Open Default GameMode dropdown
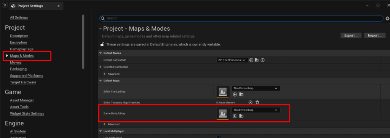This screenshot has height=138, width=390. point(232,60)
